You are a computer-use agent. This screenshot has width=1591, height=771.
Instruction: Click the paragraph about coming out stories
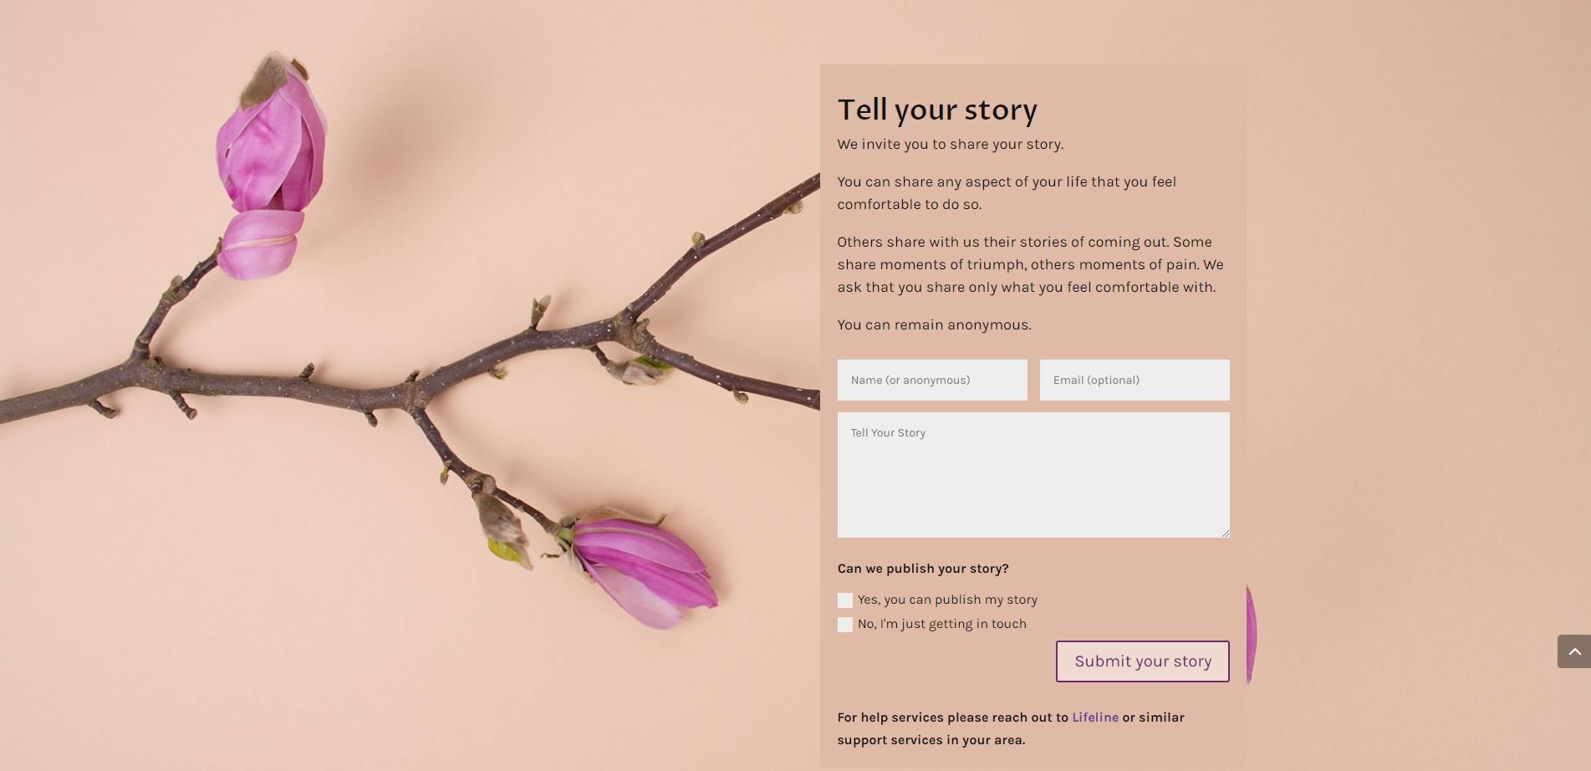pyautogui.click(x=1029, y=264)
